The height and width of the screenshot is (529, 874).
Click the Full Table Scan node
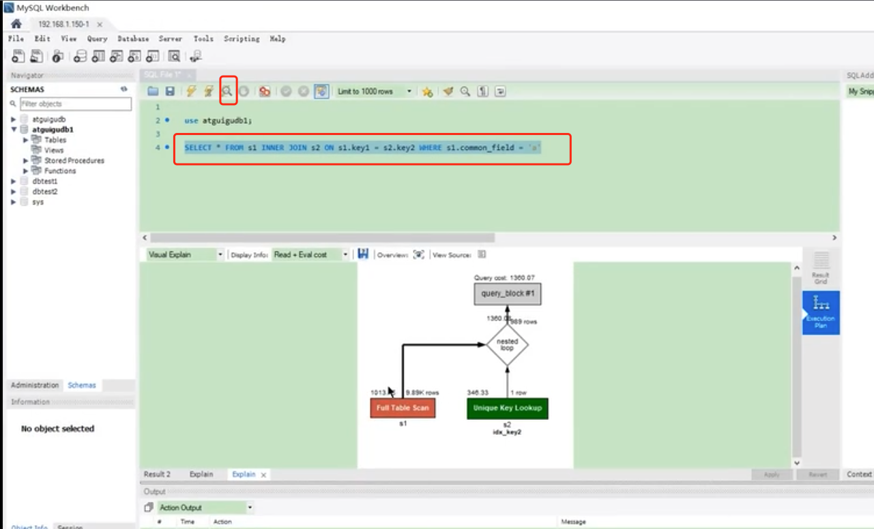pyautogui.click(x=403, y=408)
